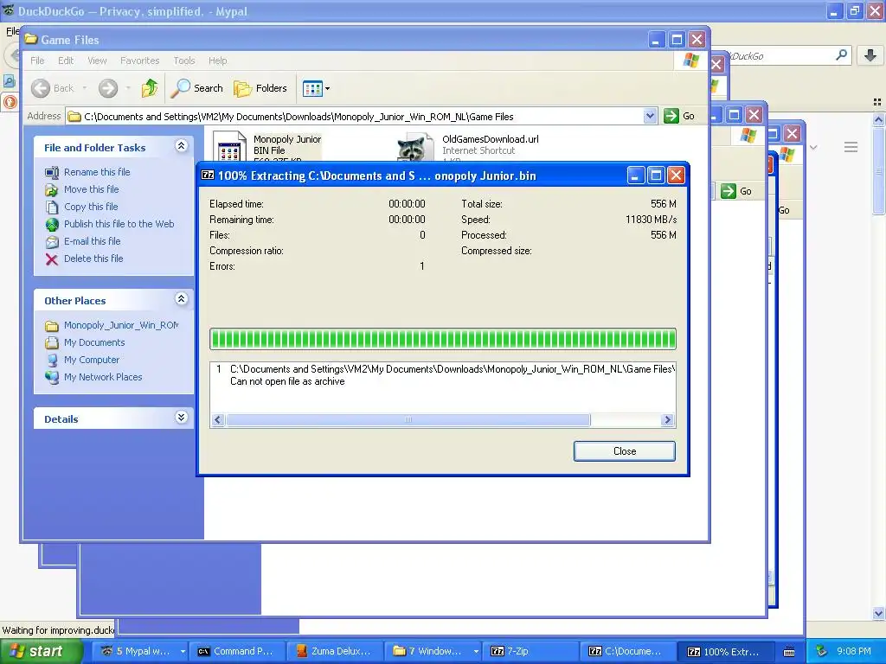
Task: Open My Documents in Other Places
Action: (x=94, y=342)
